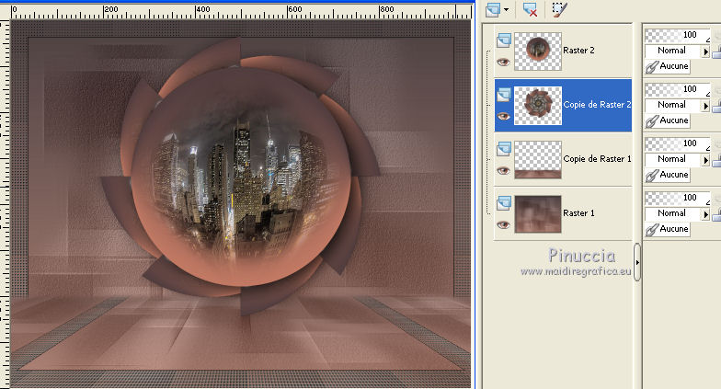The width and height of the screenshot is (721, 389).
Task: Select the Raster 1 layer thumbnail
Action: click(537, 213)
